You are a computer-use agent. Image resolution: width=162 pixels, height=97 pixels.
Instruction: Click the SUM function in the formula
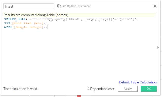click(7, 23)
